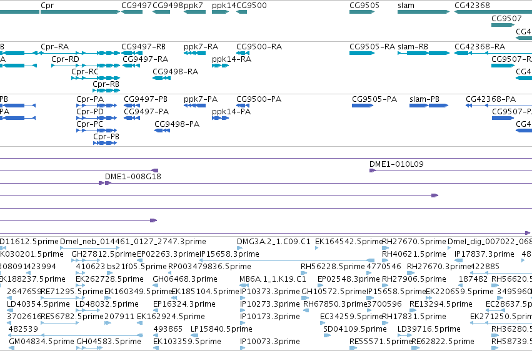
Task: Click the RH56228.5prime EST label
Action: (333, 266)
